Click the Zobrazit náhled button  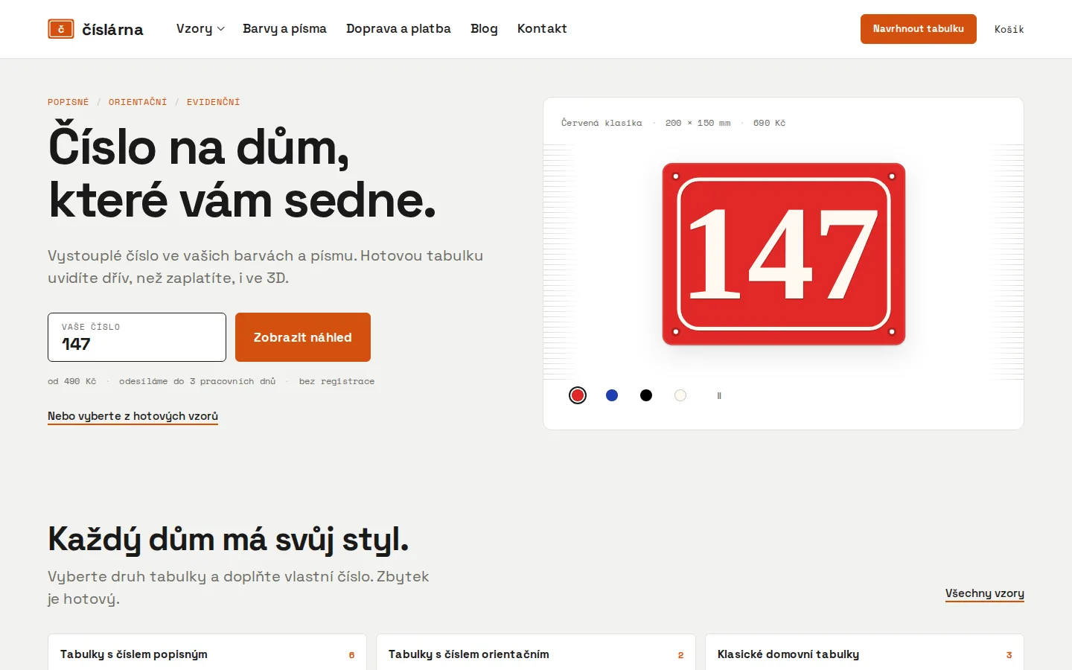pyautogui.click(x=303, y=337)
